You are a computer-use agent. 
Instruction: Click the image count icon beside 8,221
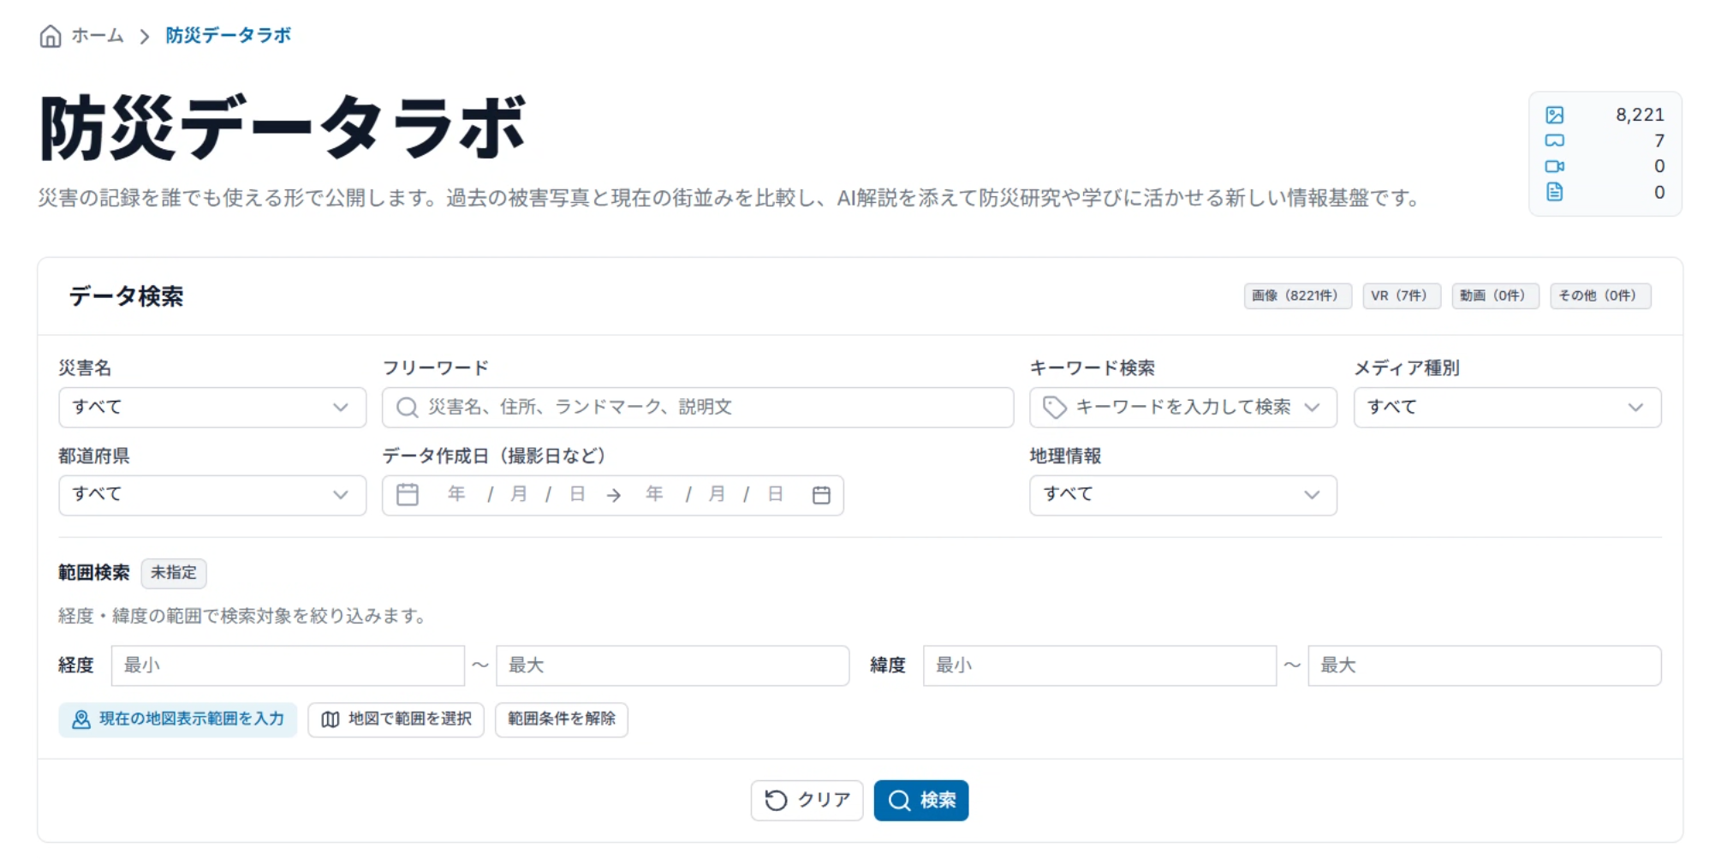pyautogui.click(x=1554, y=115)
